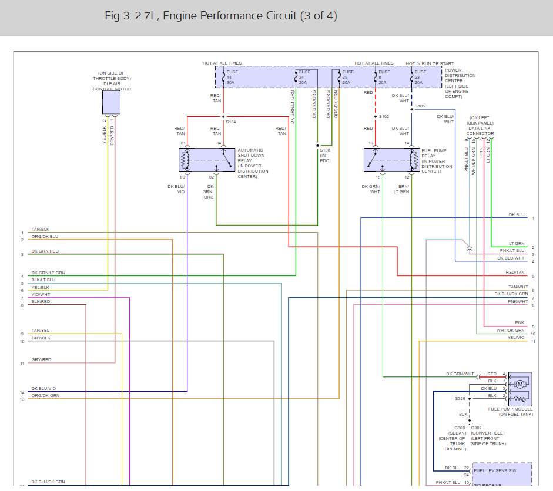Click Fuse 14 30A symbol
Screen dimensions: 553x491
pos(223,77)
